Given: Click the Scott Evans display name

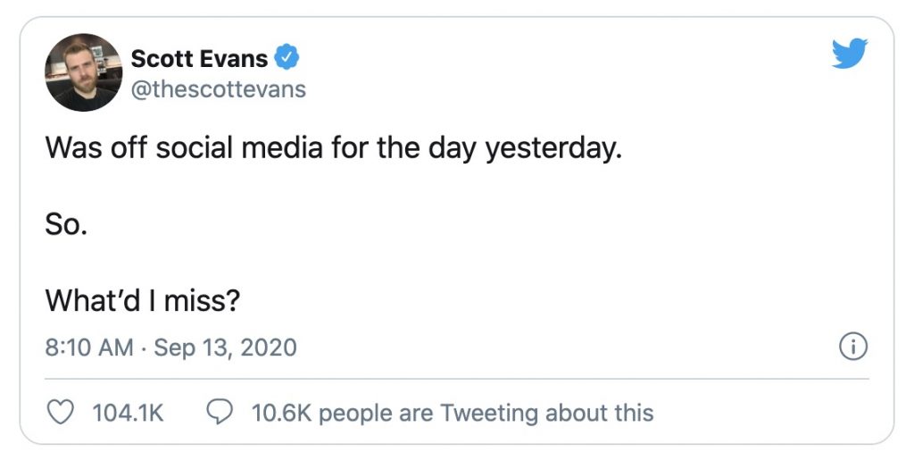Looking at the screenshot, I should tap(199, 59).
